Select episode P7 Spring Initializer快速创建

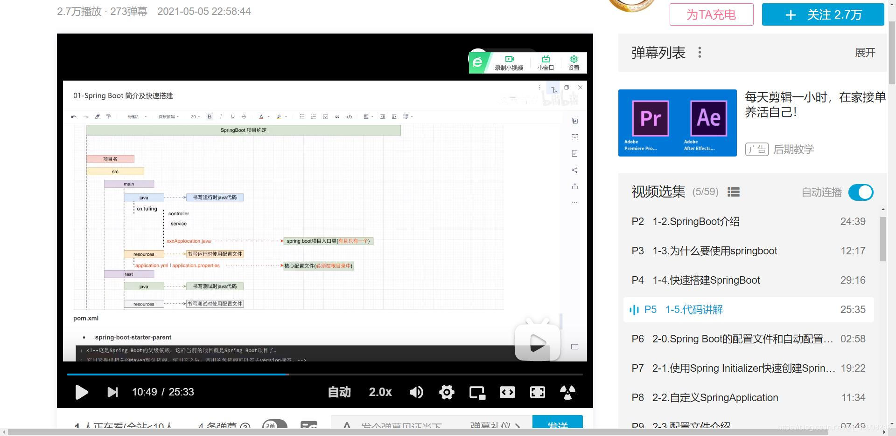(x=749, y=368)
